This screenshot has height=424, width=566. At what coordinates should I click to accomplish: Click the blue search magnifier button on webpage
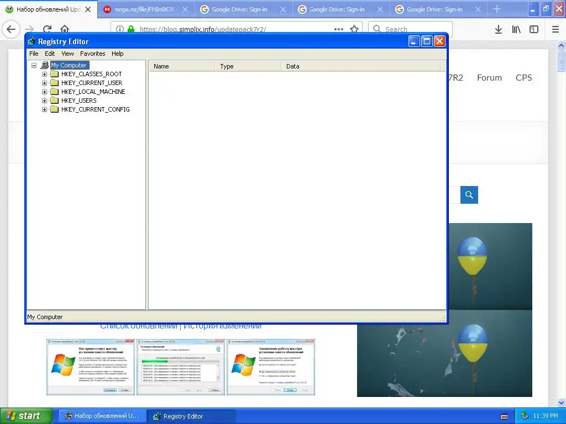click(x=469, y=195)
